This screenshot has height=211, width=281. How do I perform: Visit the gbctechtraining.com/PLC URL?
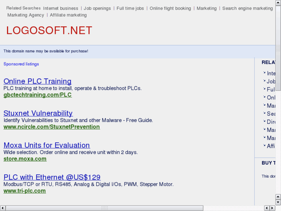pos(37,95)
